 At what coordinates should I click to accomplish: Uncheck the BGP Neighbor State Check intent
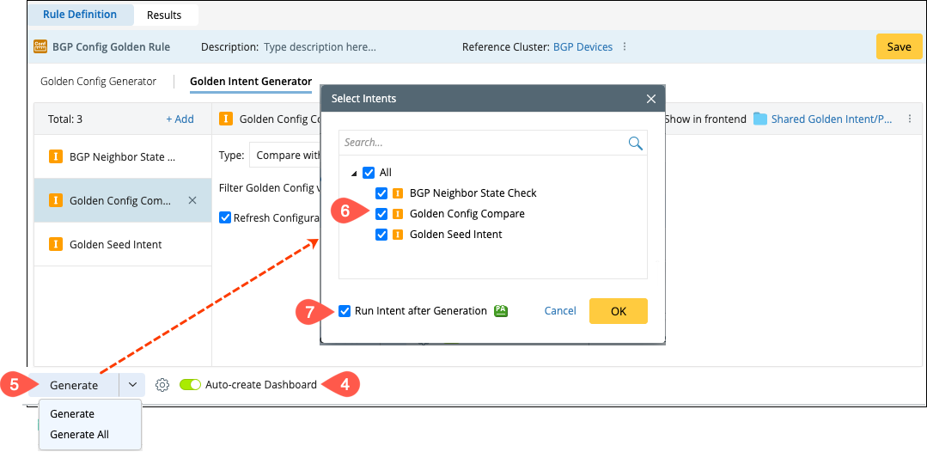381,193
